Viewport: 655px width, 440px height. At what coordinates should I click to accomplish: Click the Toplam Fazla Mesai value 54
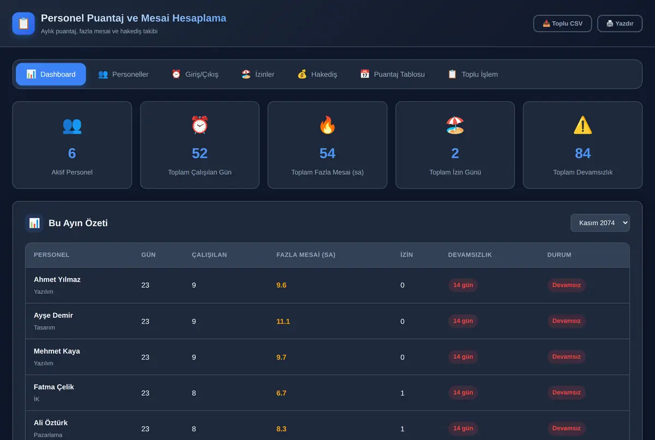327,153
